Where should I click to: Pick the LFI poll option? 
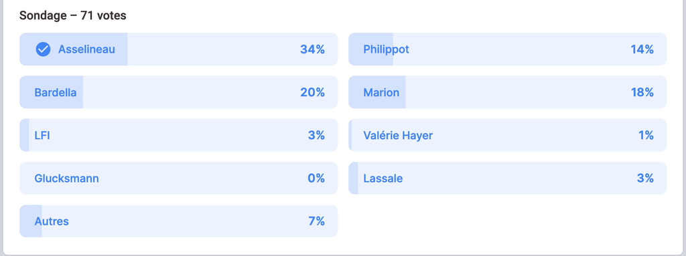tap(178, 135)
